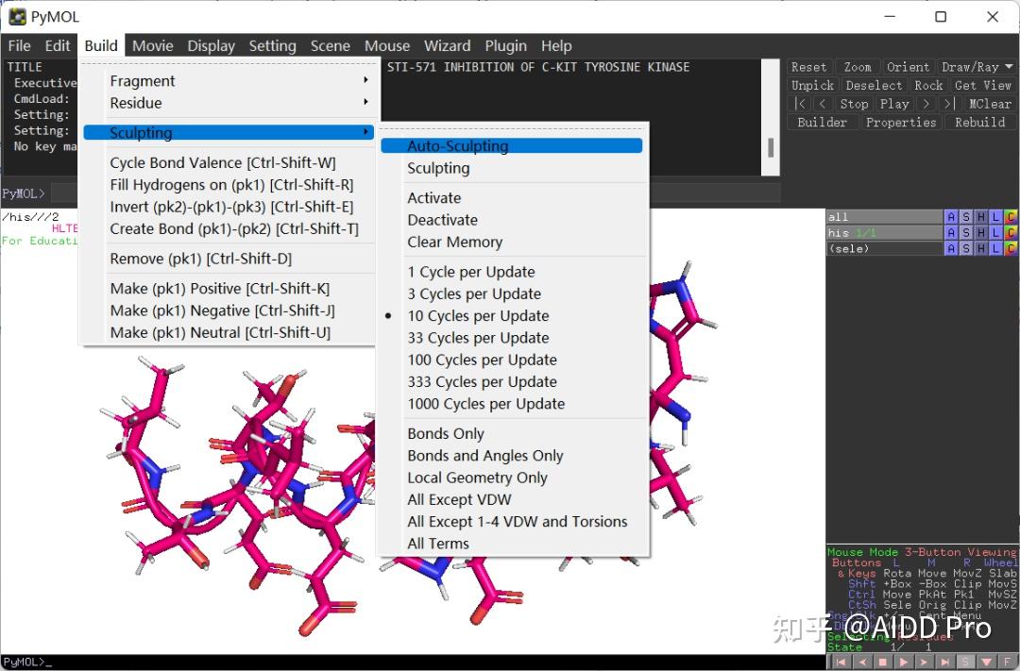1020x671 pixels.
Task: Open the Draw/Ray dropdown
Action: pyautogui.click(x=977, y=67)
